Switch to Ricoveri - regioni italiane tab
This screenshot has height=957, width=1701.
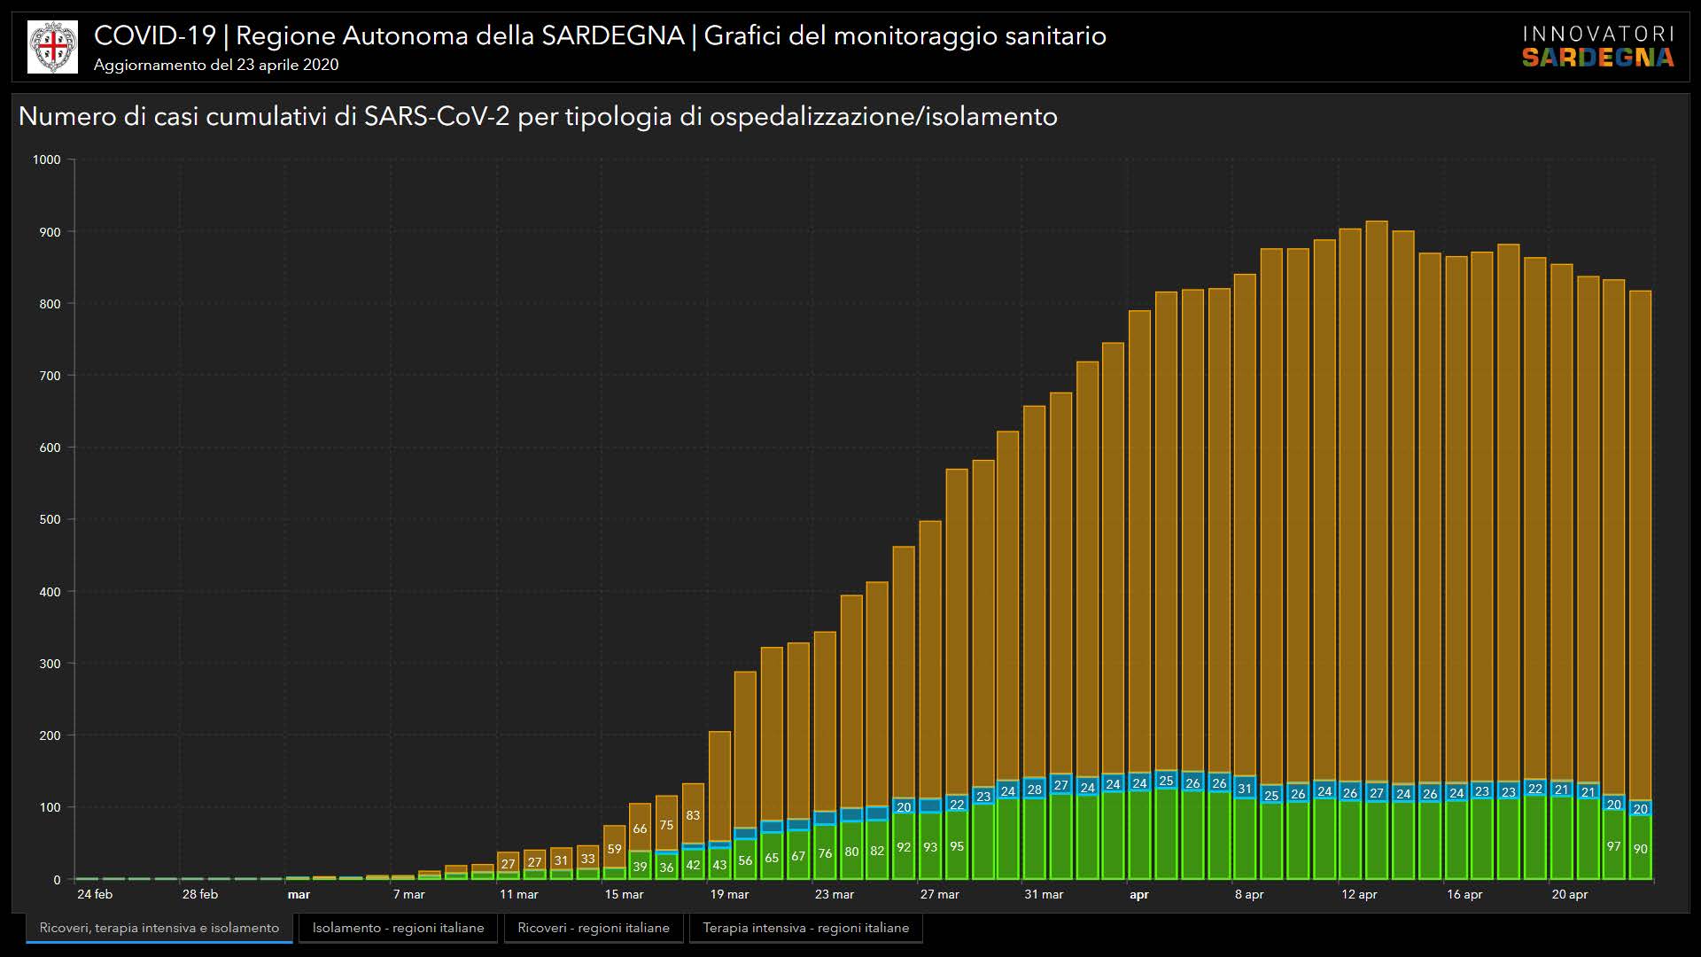[594, 928]
